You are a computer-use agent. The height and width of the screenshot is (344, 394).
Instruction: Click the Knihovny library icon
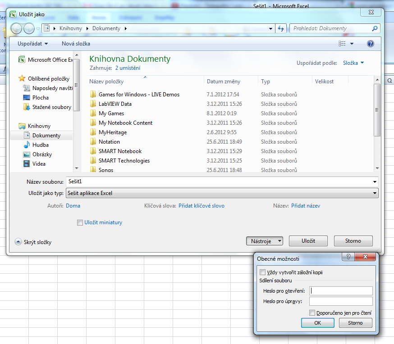(22, 126)
